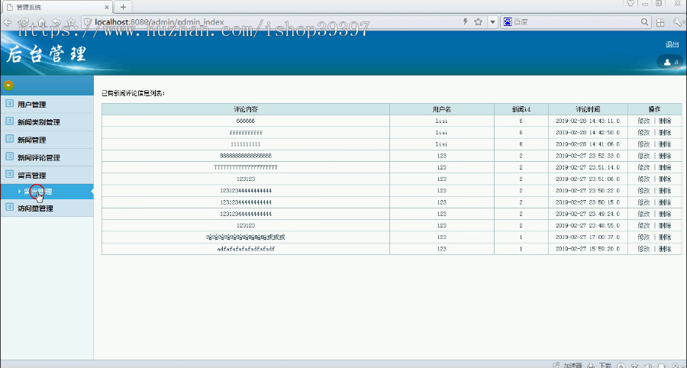Click the 新闻id column header
This screenshot has height=368, width=687.
pyautogui.click(x=521, y=109)
